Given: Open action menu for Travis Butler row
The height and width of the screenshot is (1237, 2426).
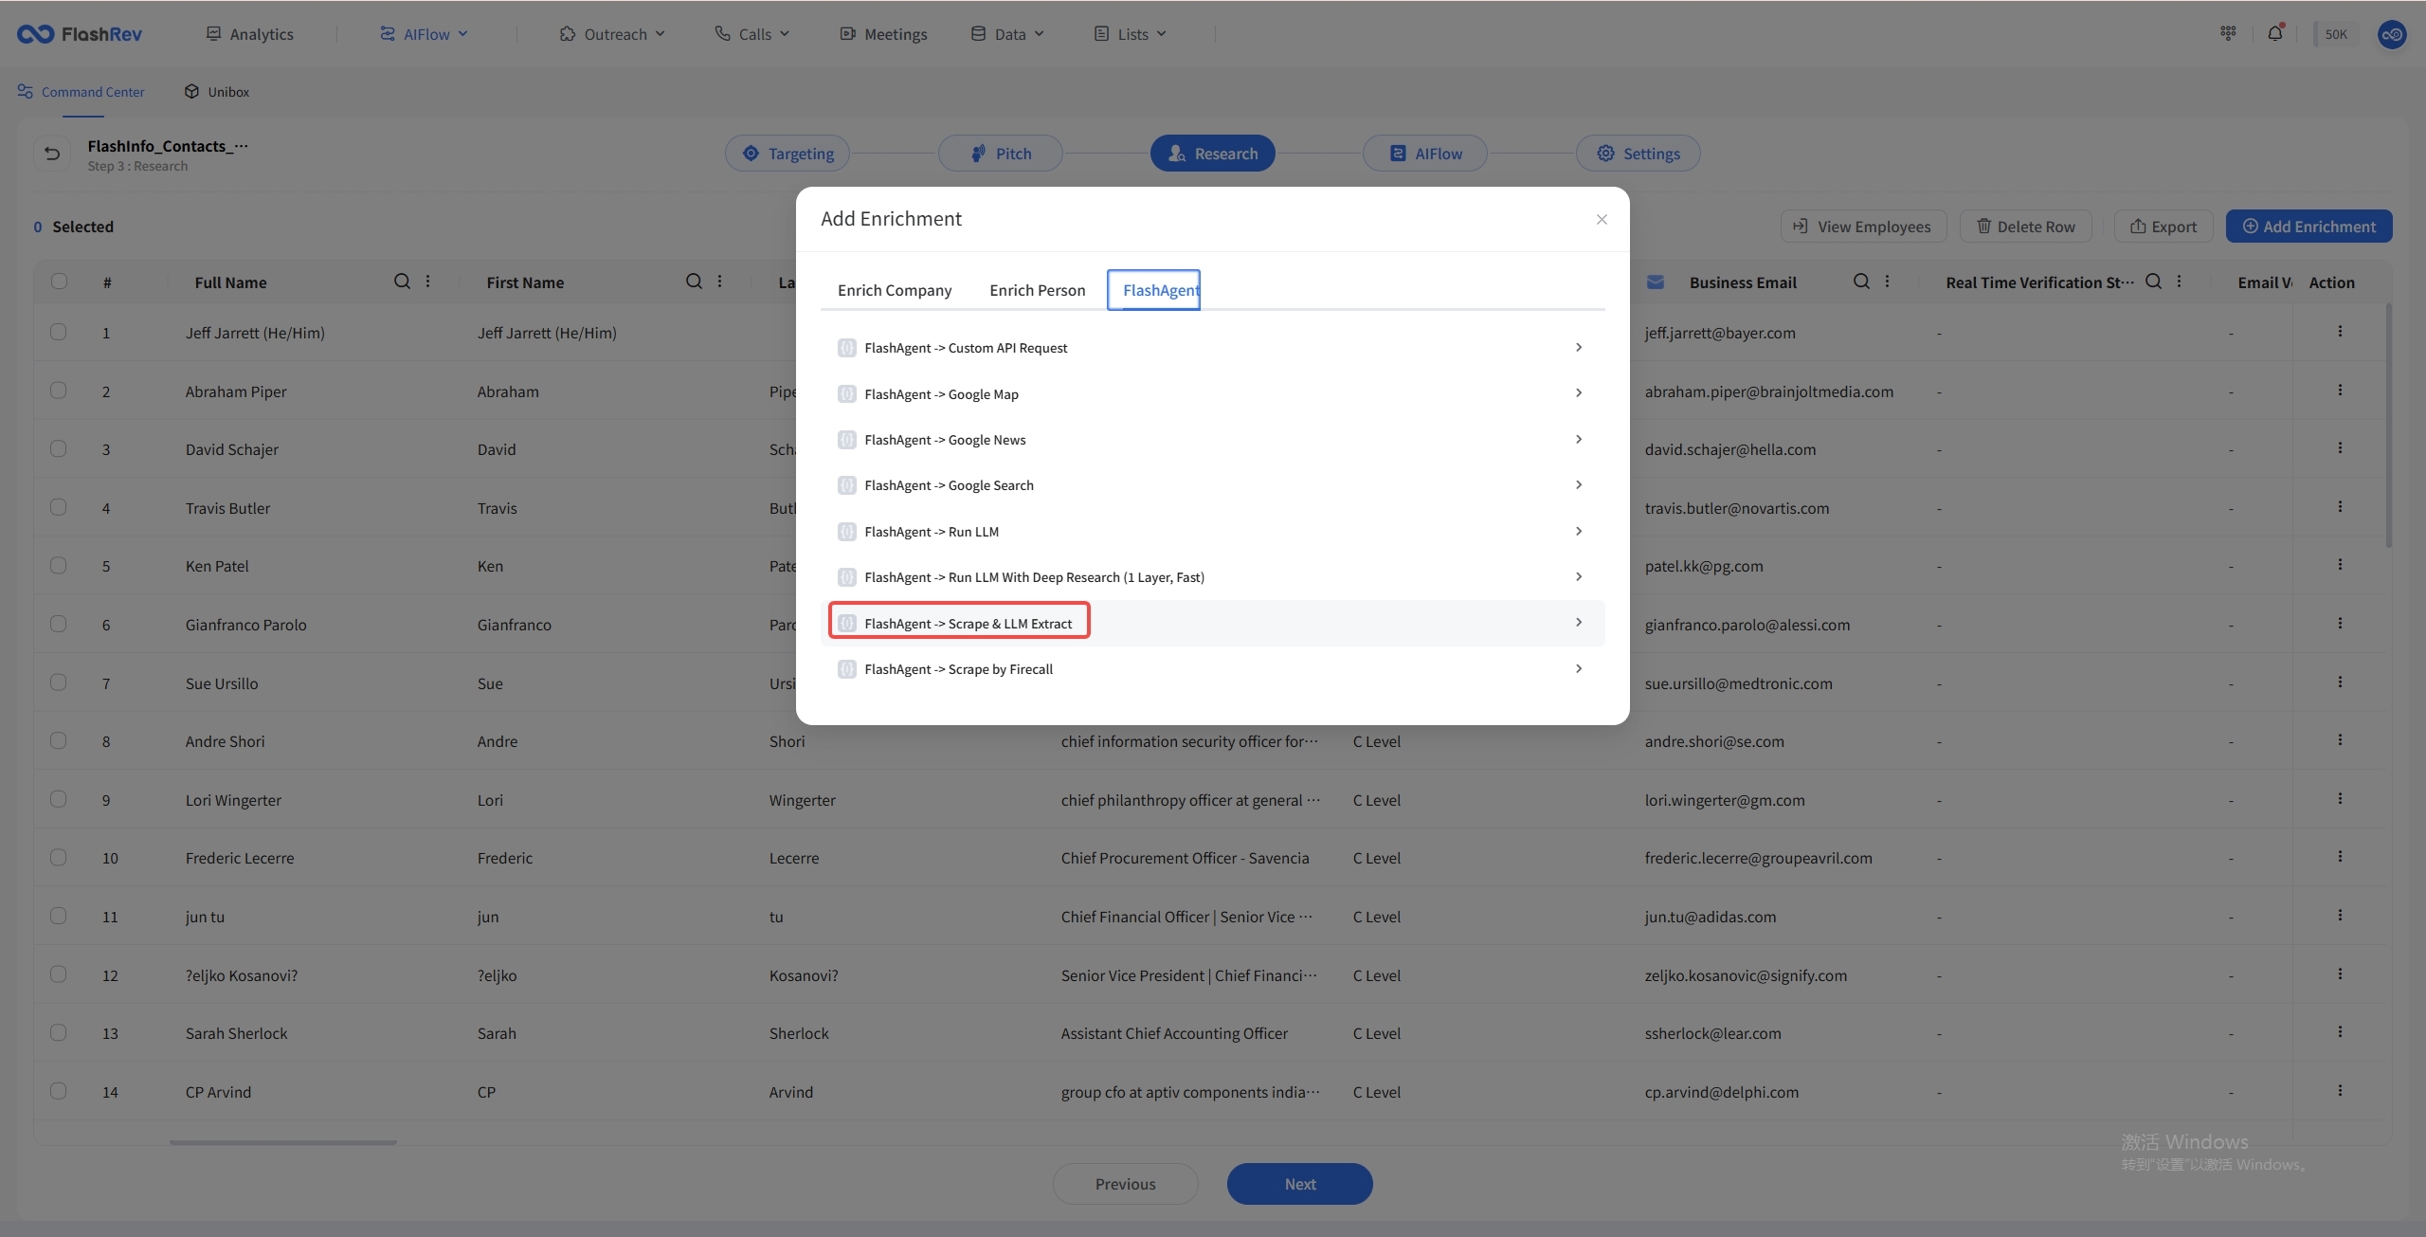Looking at the screenshot, I should pyautogui.click(x=2340, y=507).
